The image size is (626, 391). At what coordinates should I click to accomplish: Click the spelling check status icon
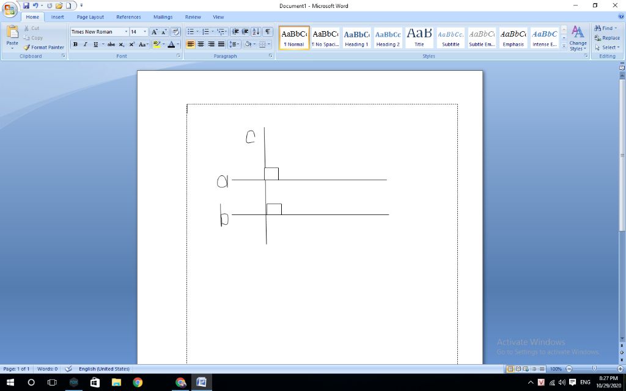pyautogui.click(x=68, y=369)
